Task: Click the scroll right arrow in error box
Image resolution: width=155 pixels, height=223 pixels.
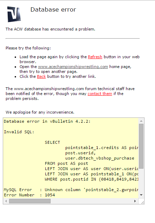Action: [x=135, y=201]
